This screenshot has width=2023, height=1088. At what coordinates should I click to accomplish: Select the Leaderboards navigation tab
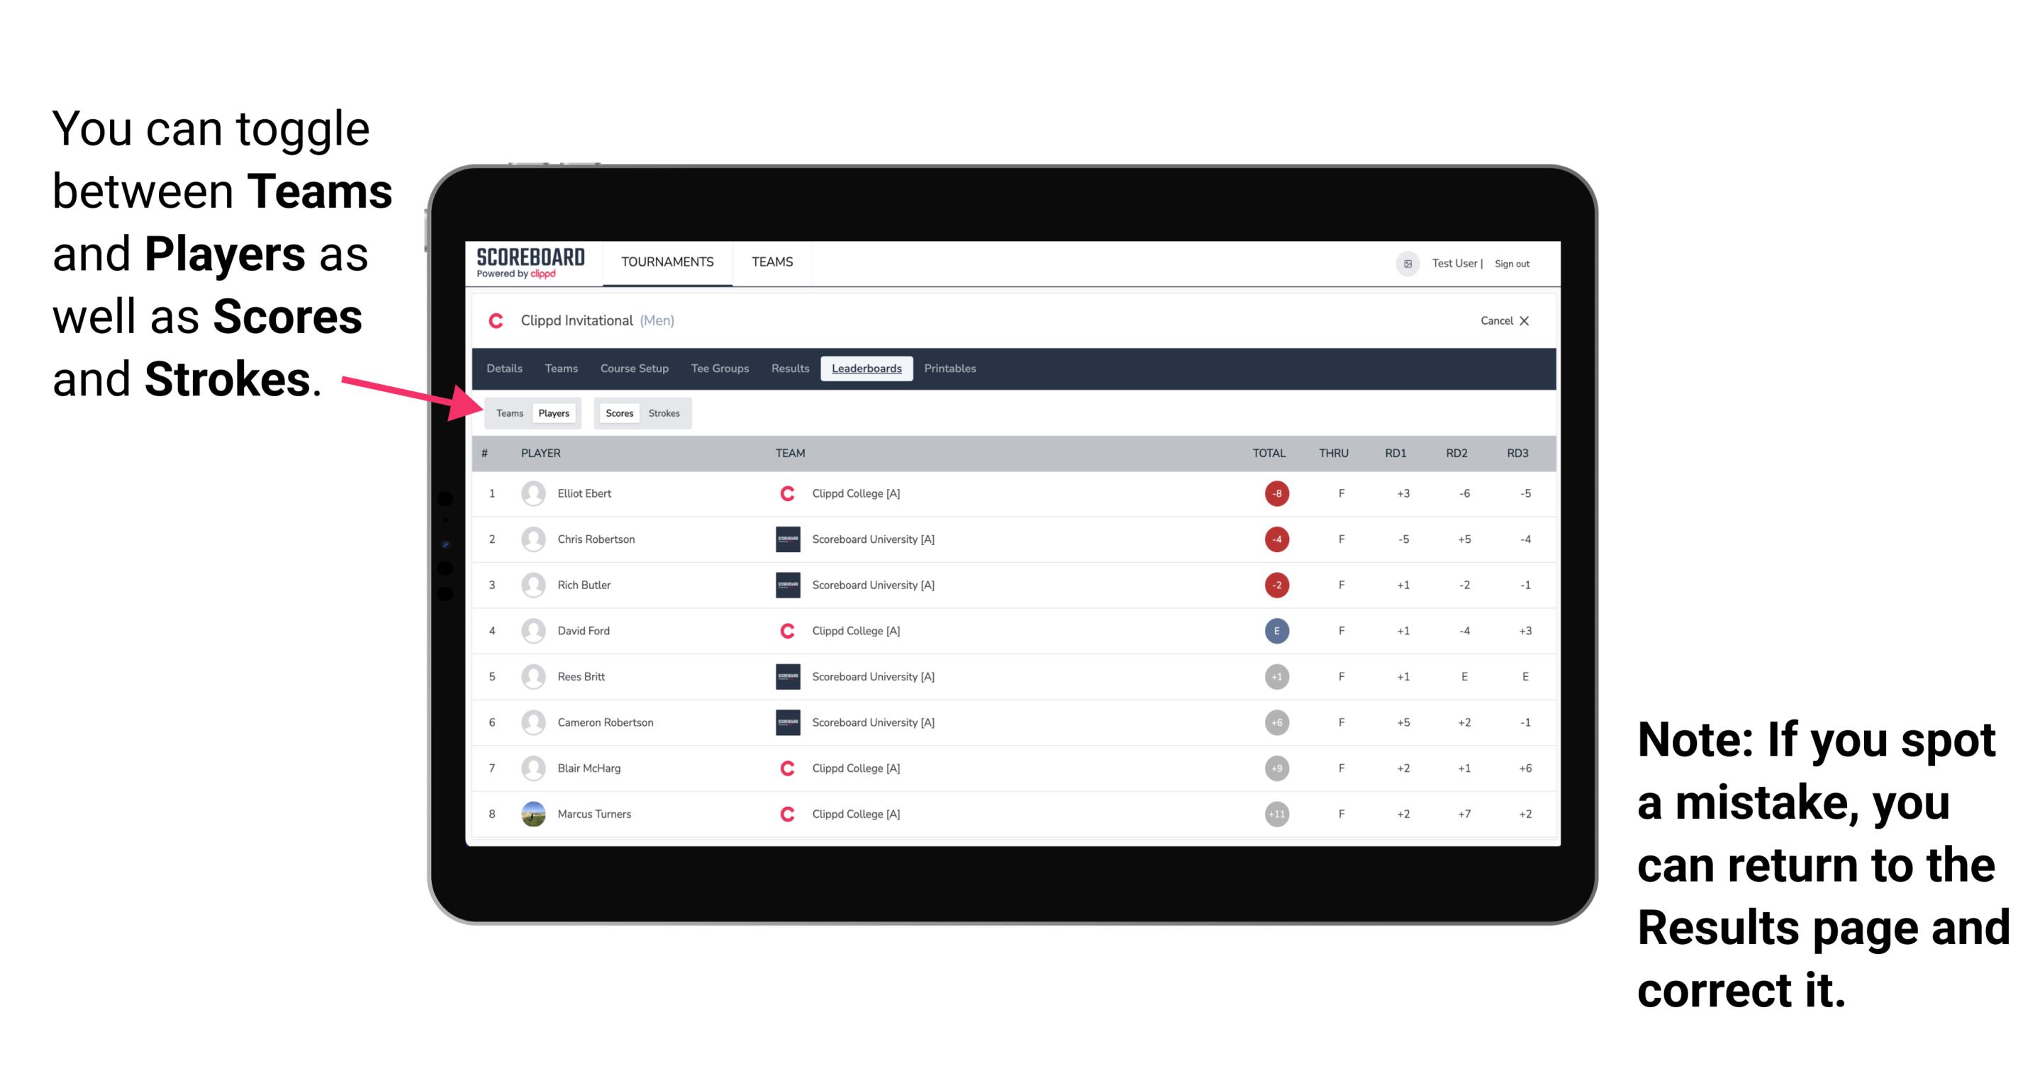point(866,370)
